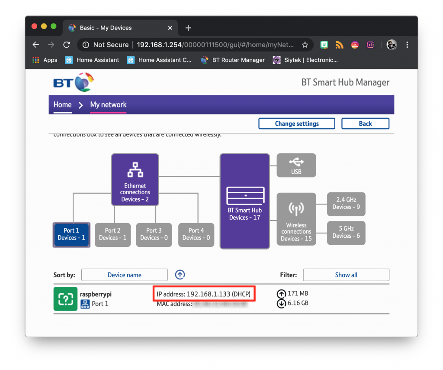
Task: Open the Home Assistant bookmark
Action: [x=92, y=60]
